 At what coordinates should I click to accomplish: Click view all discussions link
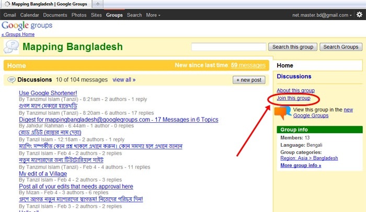[124, 80]
